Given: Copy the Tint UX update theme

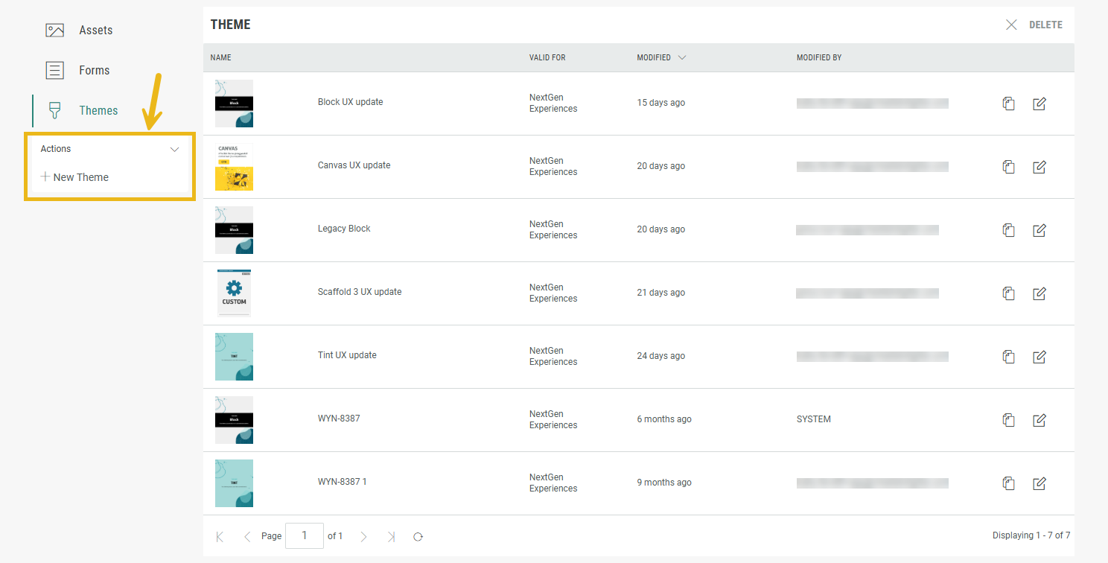Looking at the screenshot, I should (1008, 357).
